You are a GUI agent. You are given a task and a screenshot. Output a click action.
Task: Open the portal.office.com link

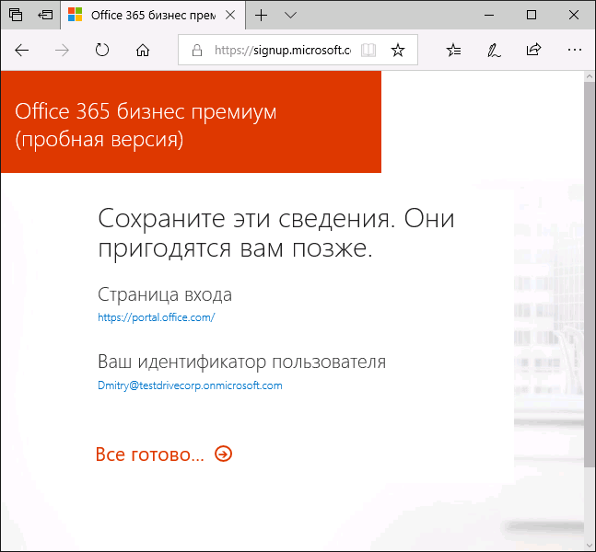(157, 317)
